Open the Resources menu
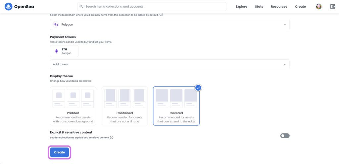The image size is (339, 164). point(279,7)
